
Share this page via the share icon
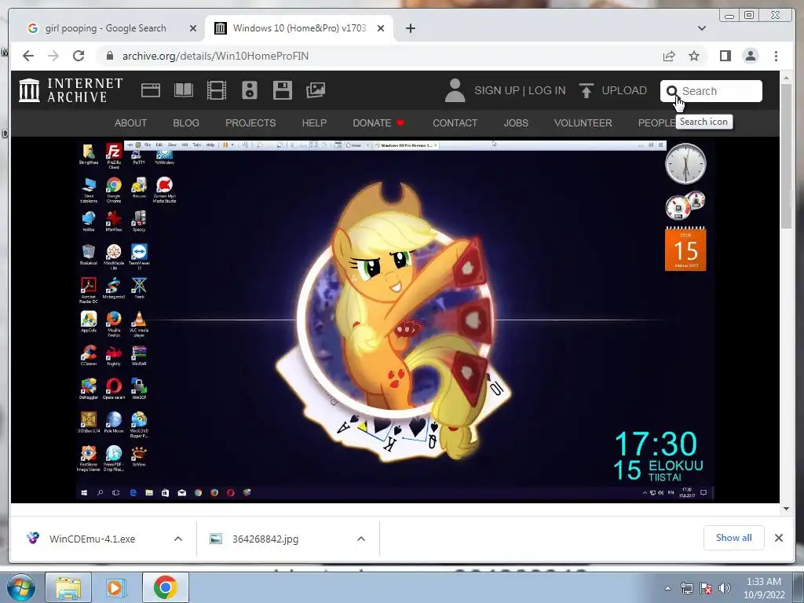coord(669,56)
